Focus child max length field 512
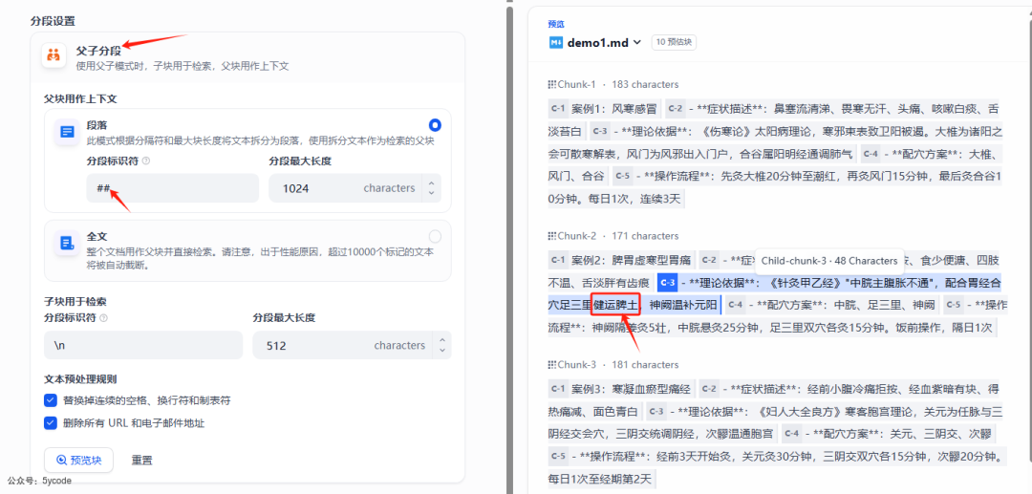The width and height of the screenshot is (1032, 494). (352, 345)
